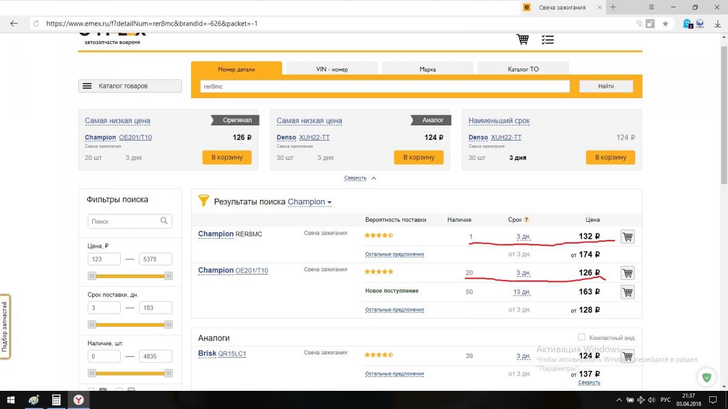Screen dimensions: 728x409
Task: Collapse the top offers with Свернуть
Action: tap(360, 178)
